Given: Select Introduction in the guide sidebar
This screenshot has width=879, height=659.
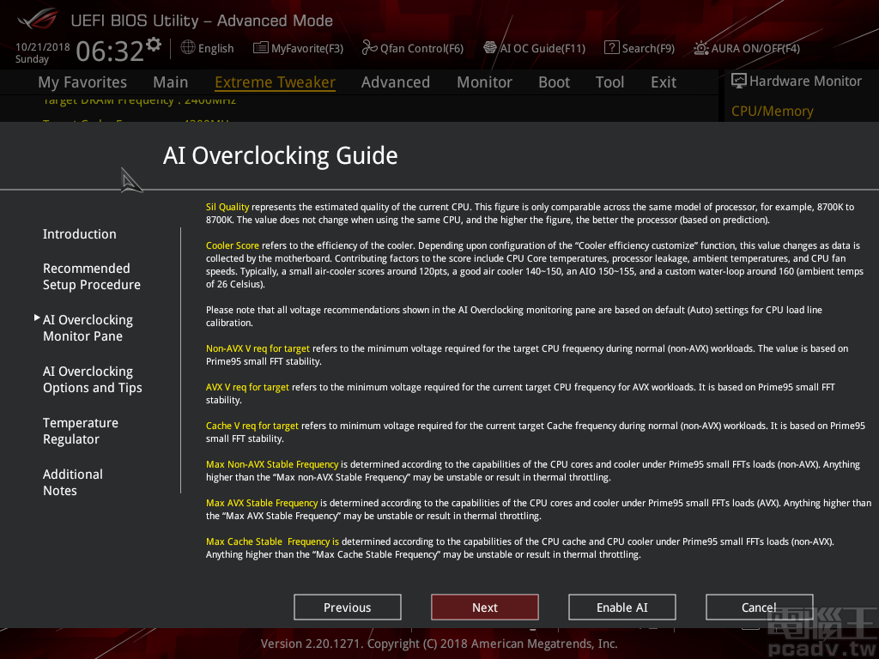Looking at the screenshot, I should [x=80, y=234].
